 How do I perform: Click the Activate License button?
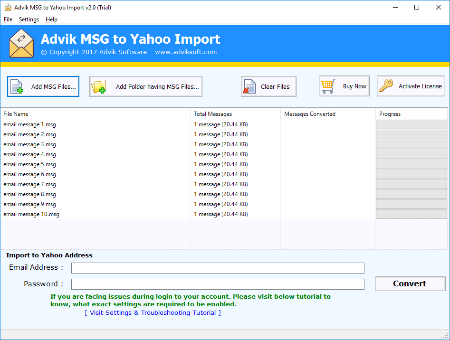pyautogui.click(x=411, y=86)
